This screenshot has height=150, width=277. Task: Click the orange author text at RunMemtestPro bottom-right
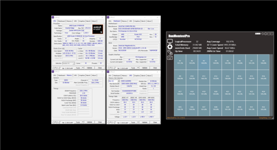coord(265,117)
